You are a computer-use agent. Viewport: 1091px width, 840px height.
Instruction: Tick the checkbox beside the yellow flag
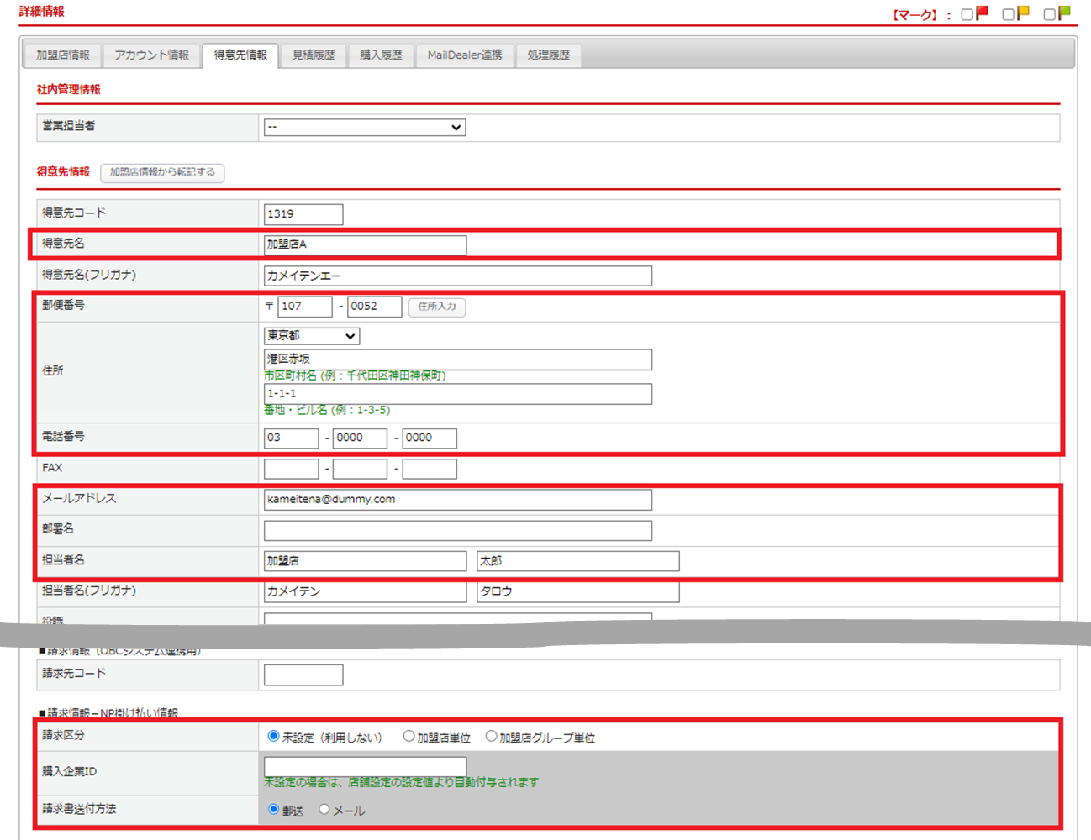[x=1008, y=14]
